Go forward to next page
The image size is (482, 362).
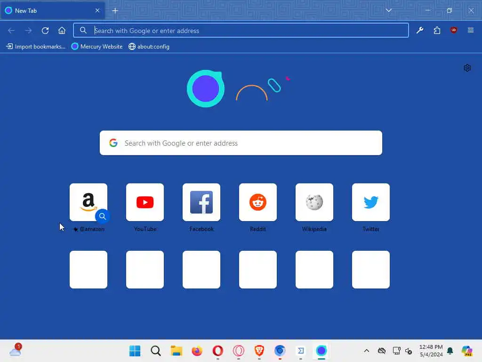click(28, 31)
